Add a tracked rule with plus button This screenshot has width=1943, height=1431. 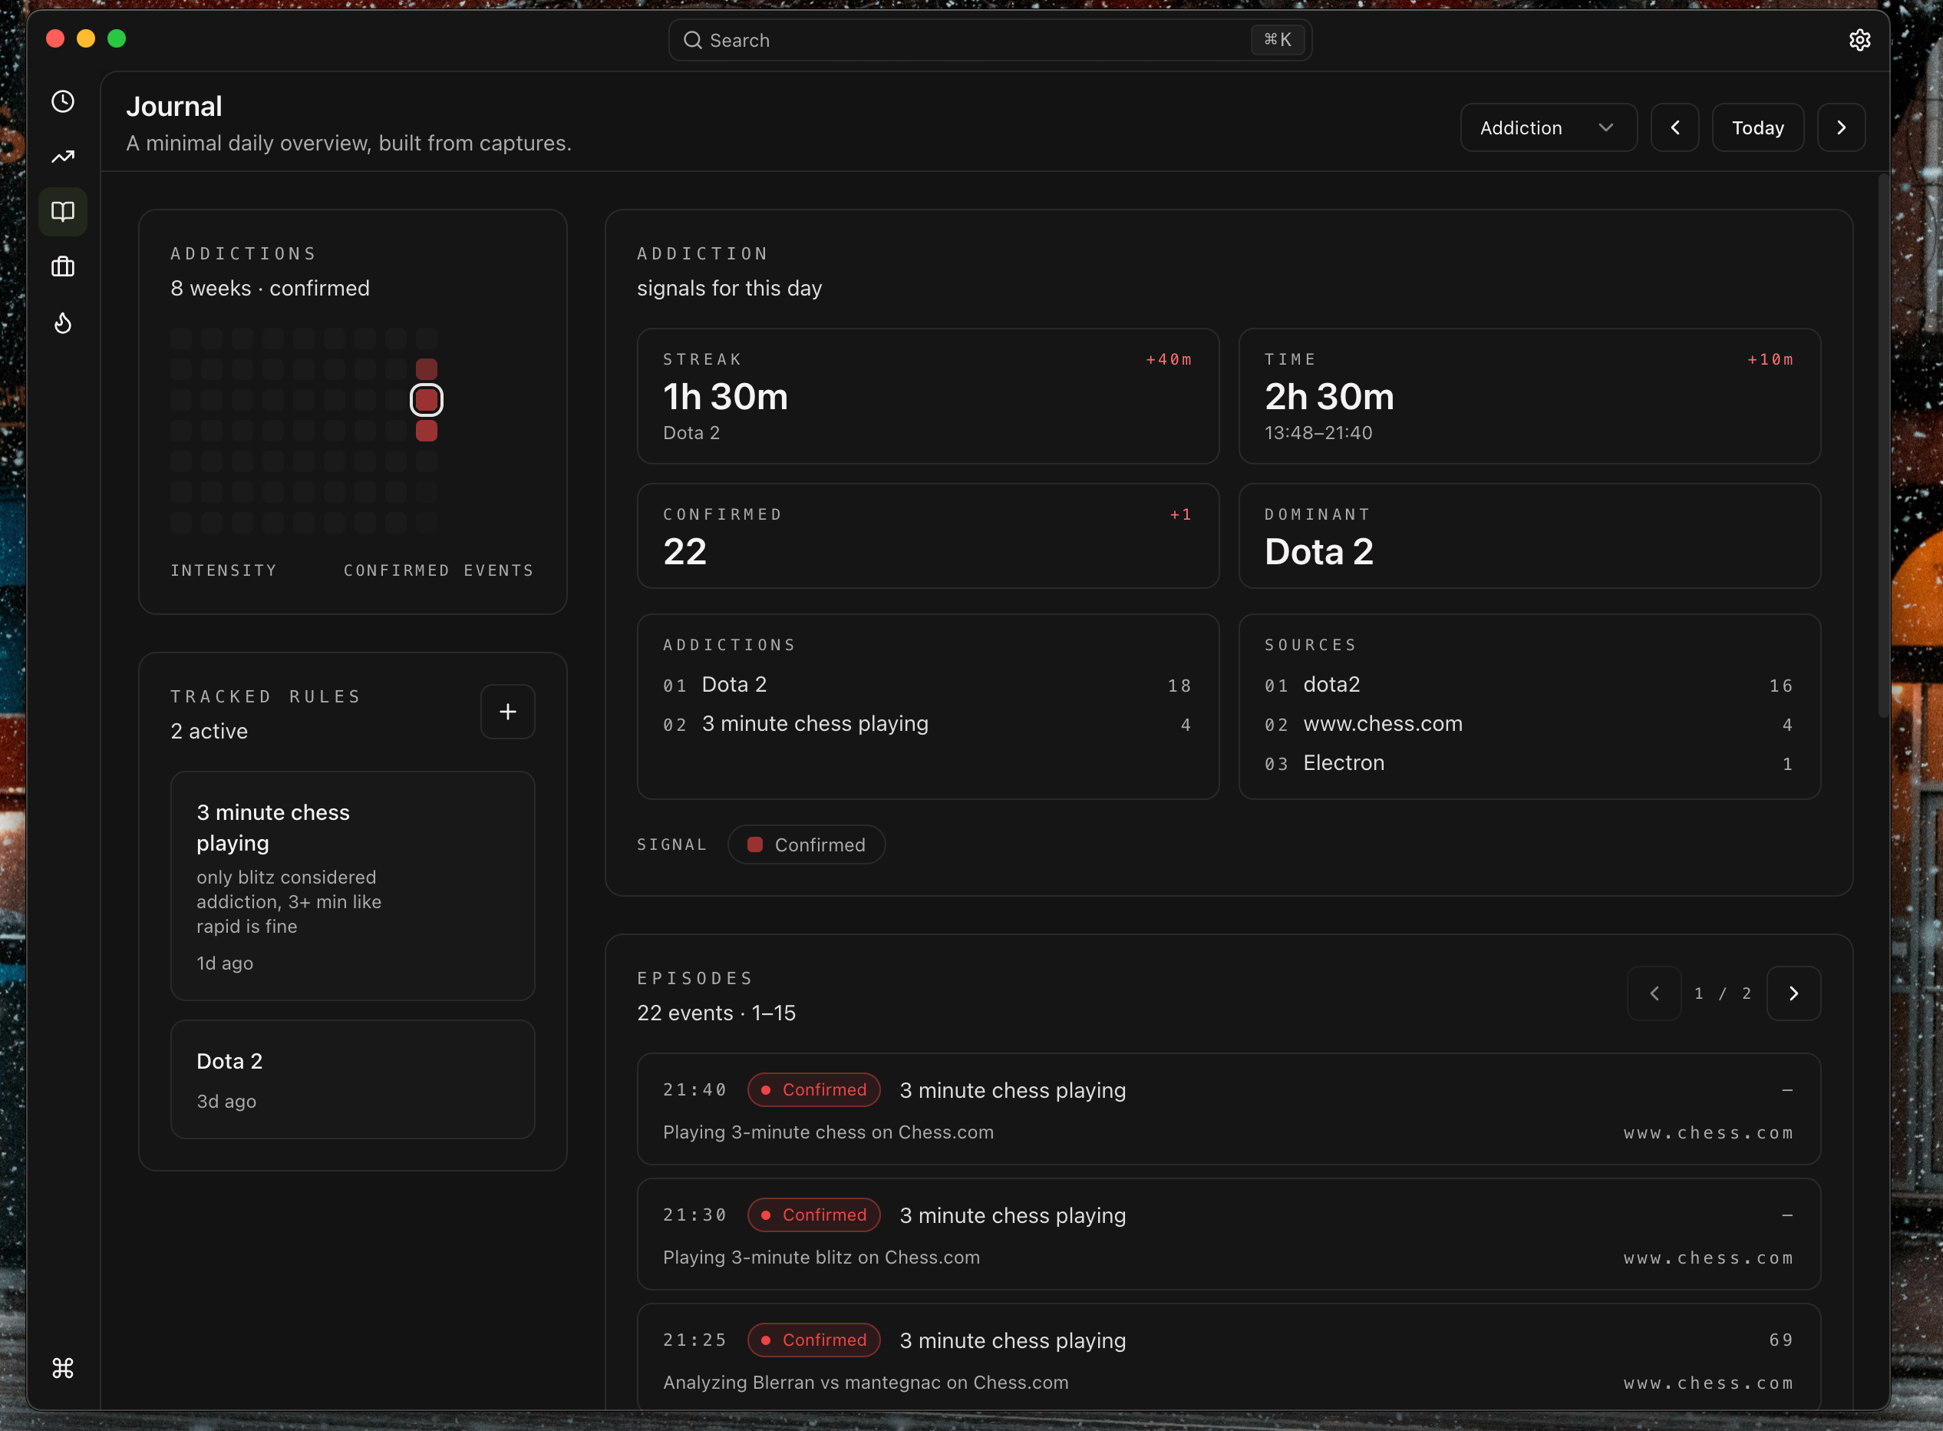pyautogui.click(x=507, y=711)
